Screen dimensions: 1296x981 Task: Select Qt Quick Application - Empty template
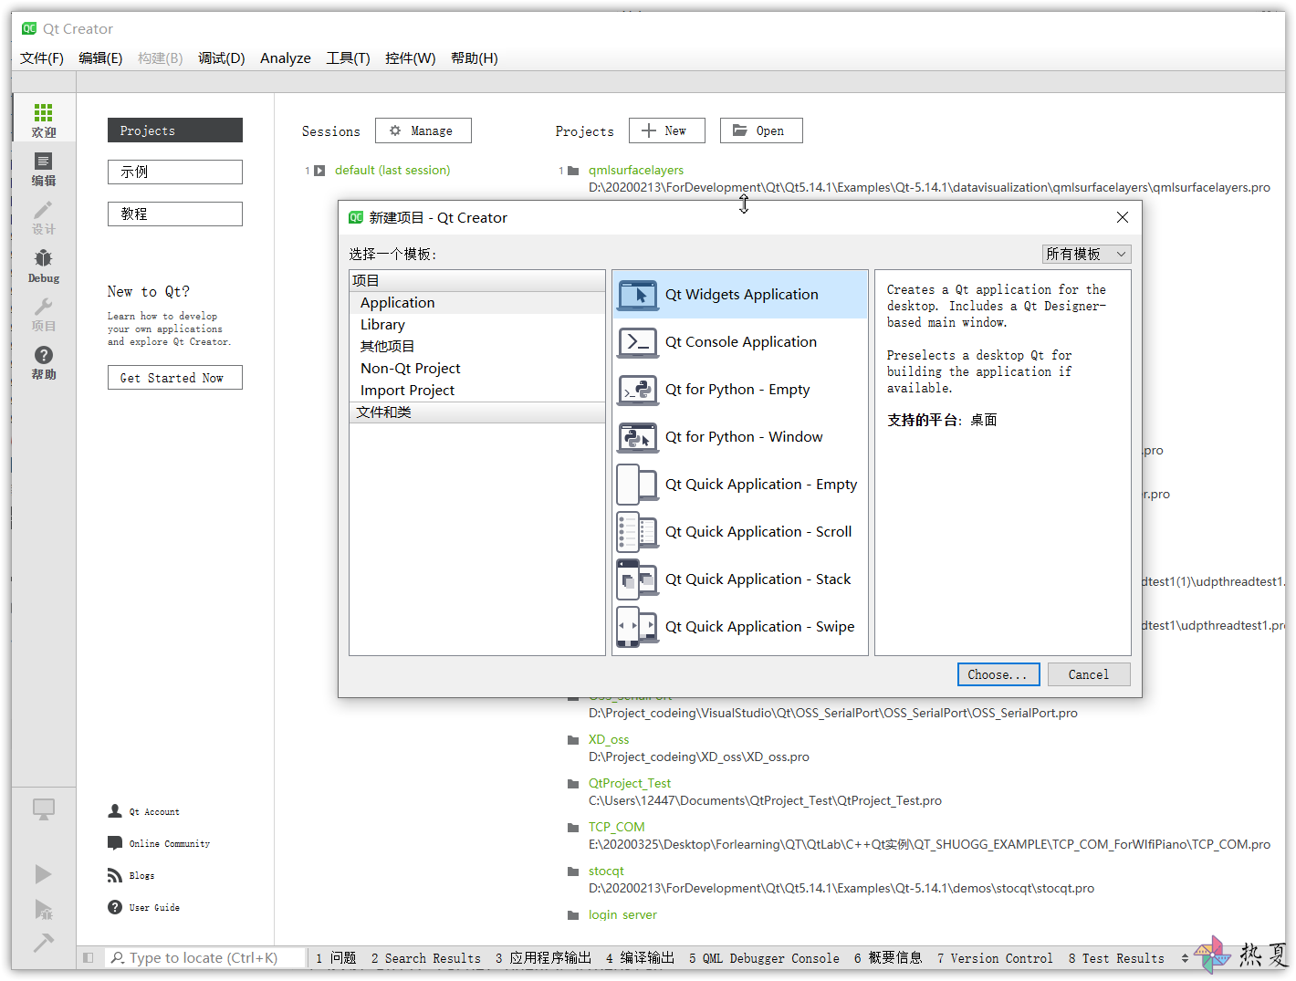(x=740, y=485)
